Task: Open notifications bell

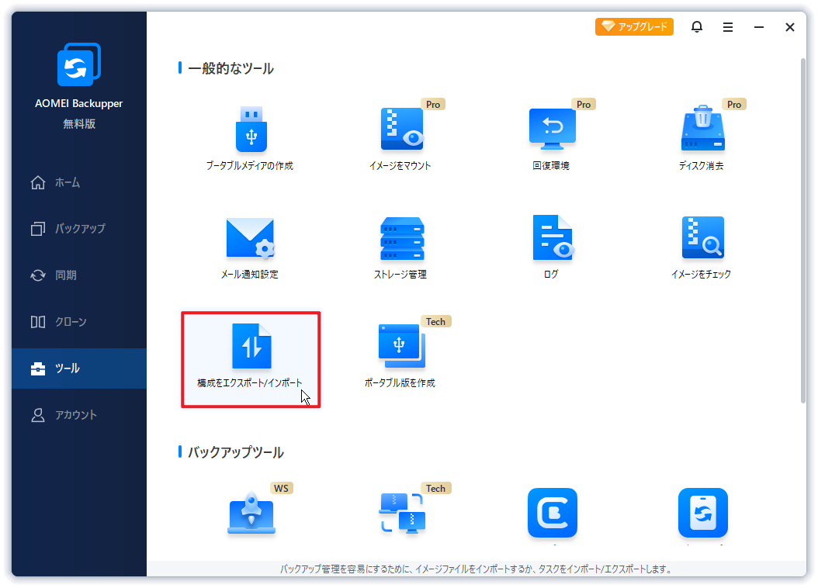Action: [697, 26]
